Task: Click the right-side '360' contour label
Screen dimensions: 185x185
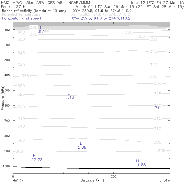Action: tap(128, 32)
